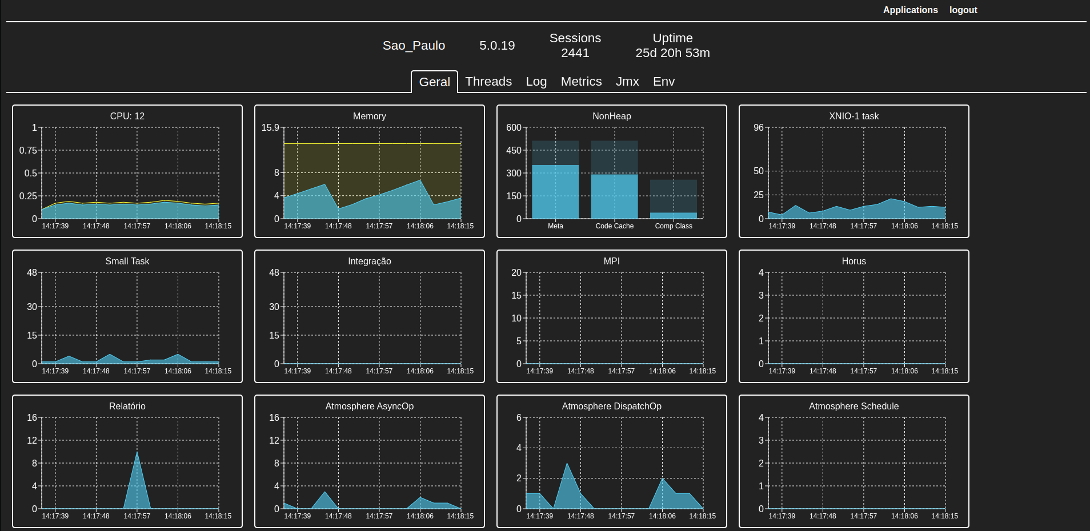Click the 600 axis value in NonHeap chart
1090x531 pixels.
pyautogui.click(x=514, y=127)
